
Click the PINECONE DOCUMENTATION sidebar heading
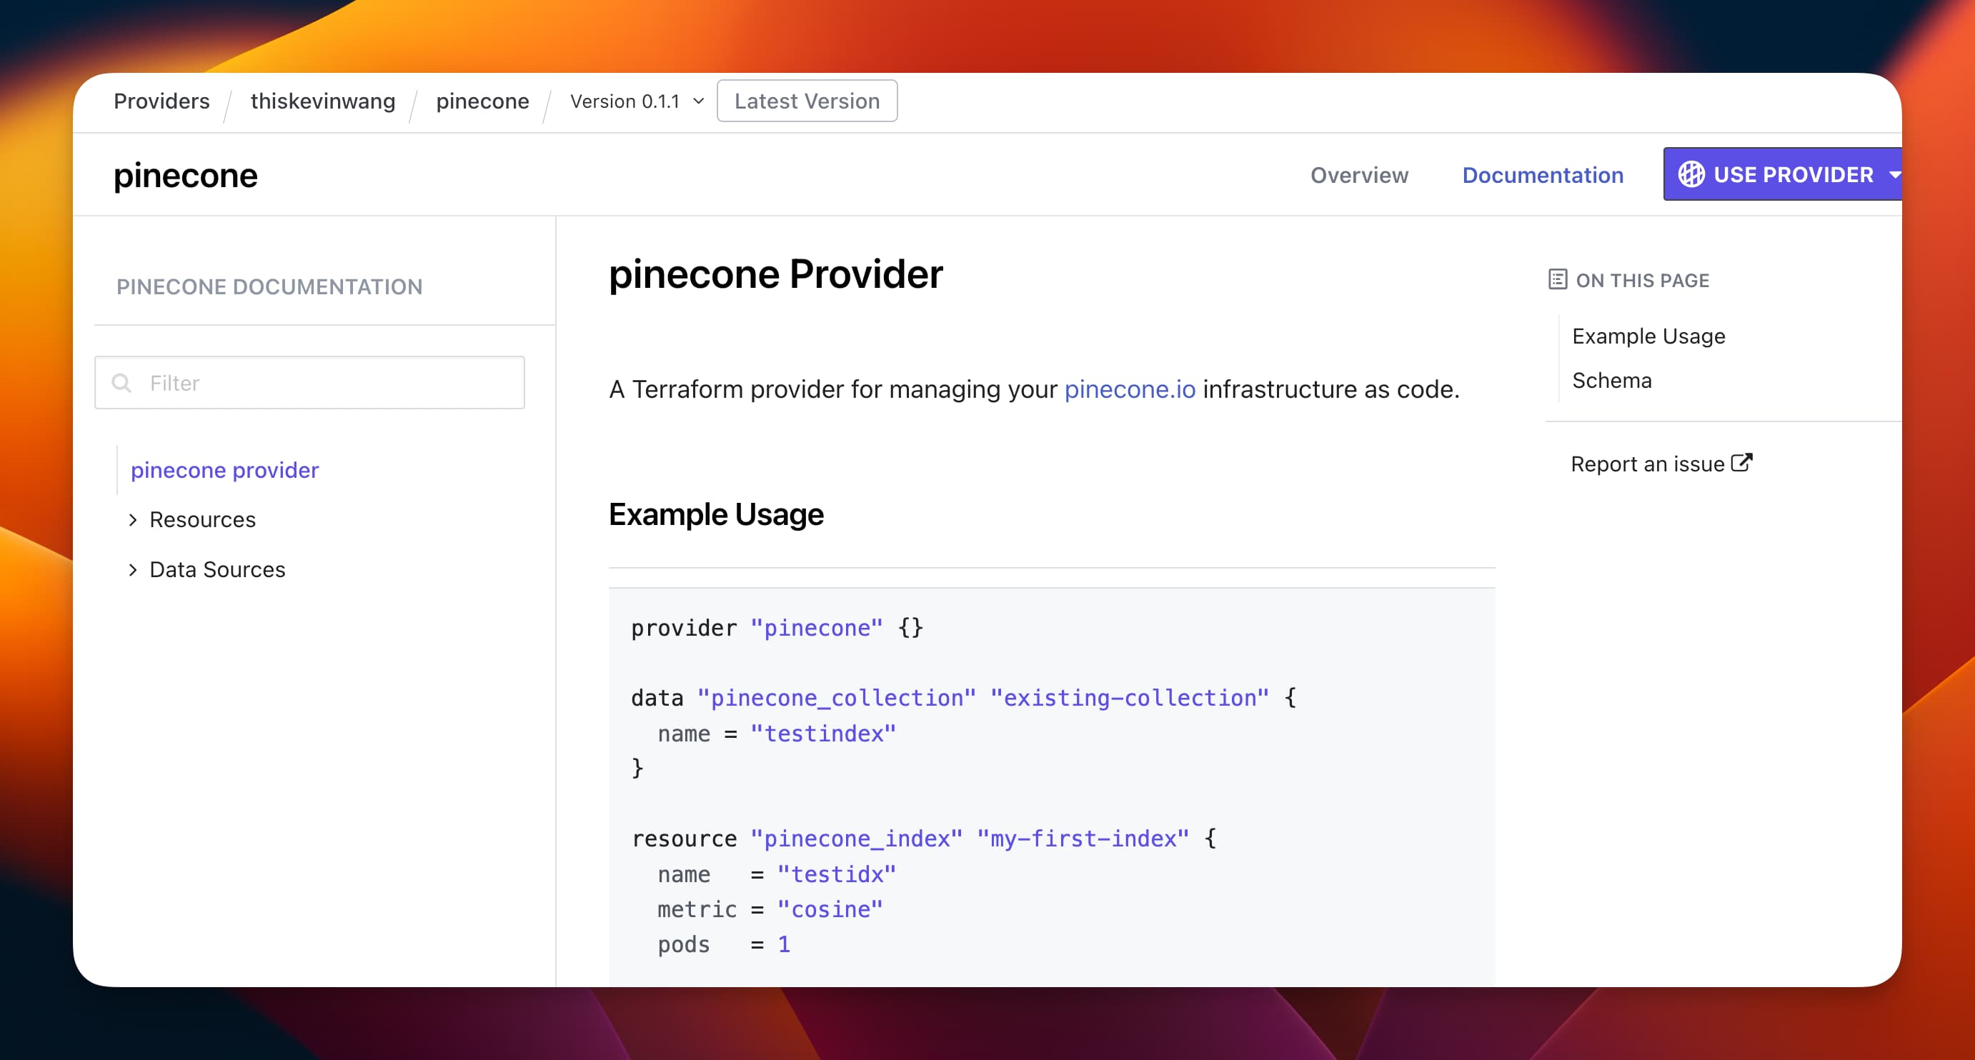269,286
